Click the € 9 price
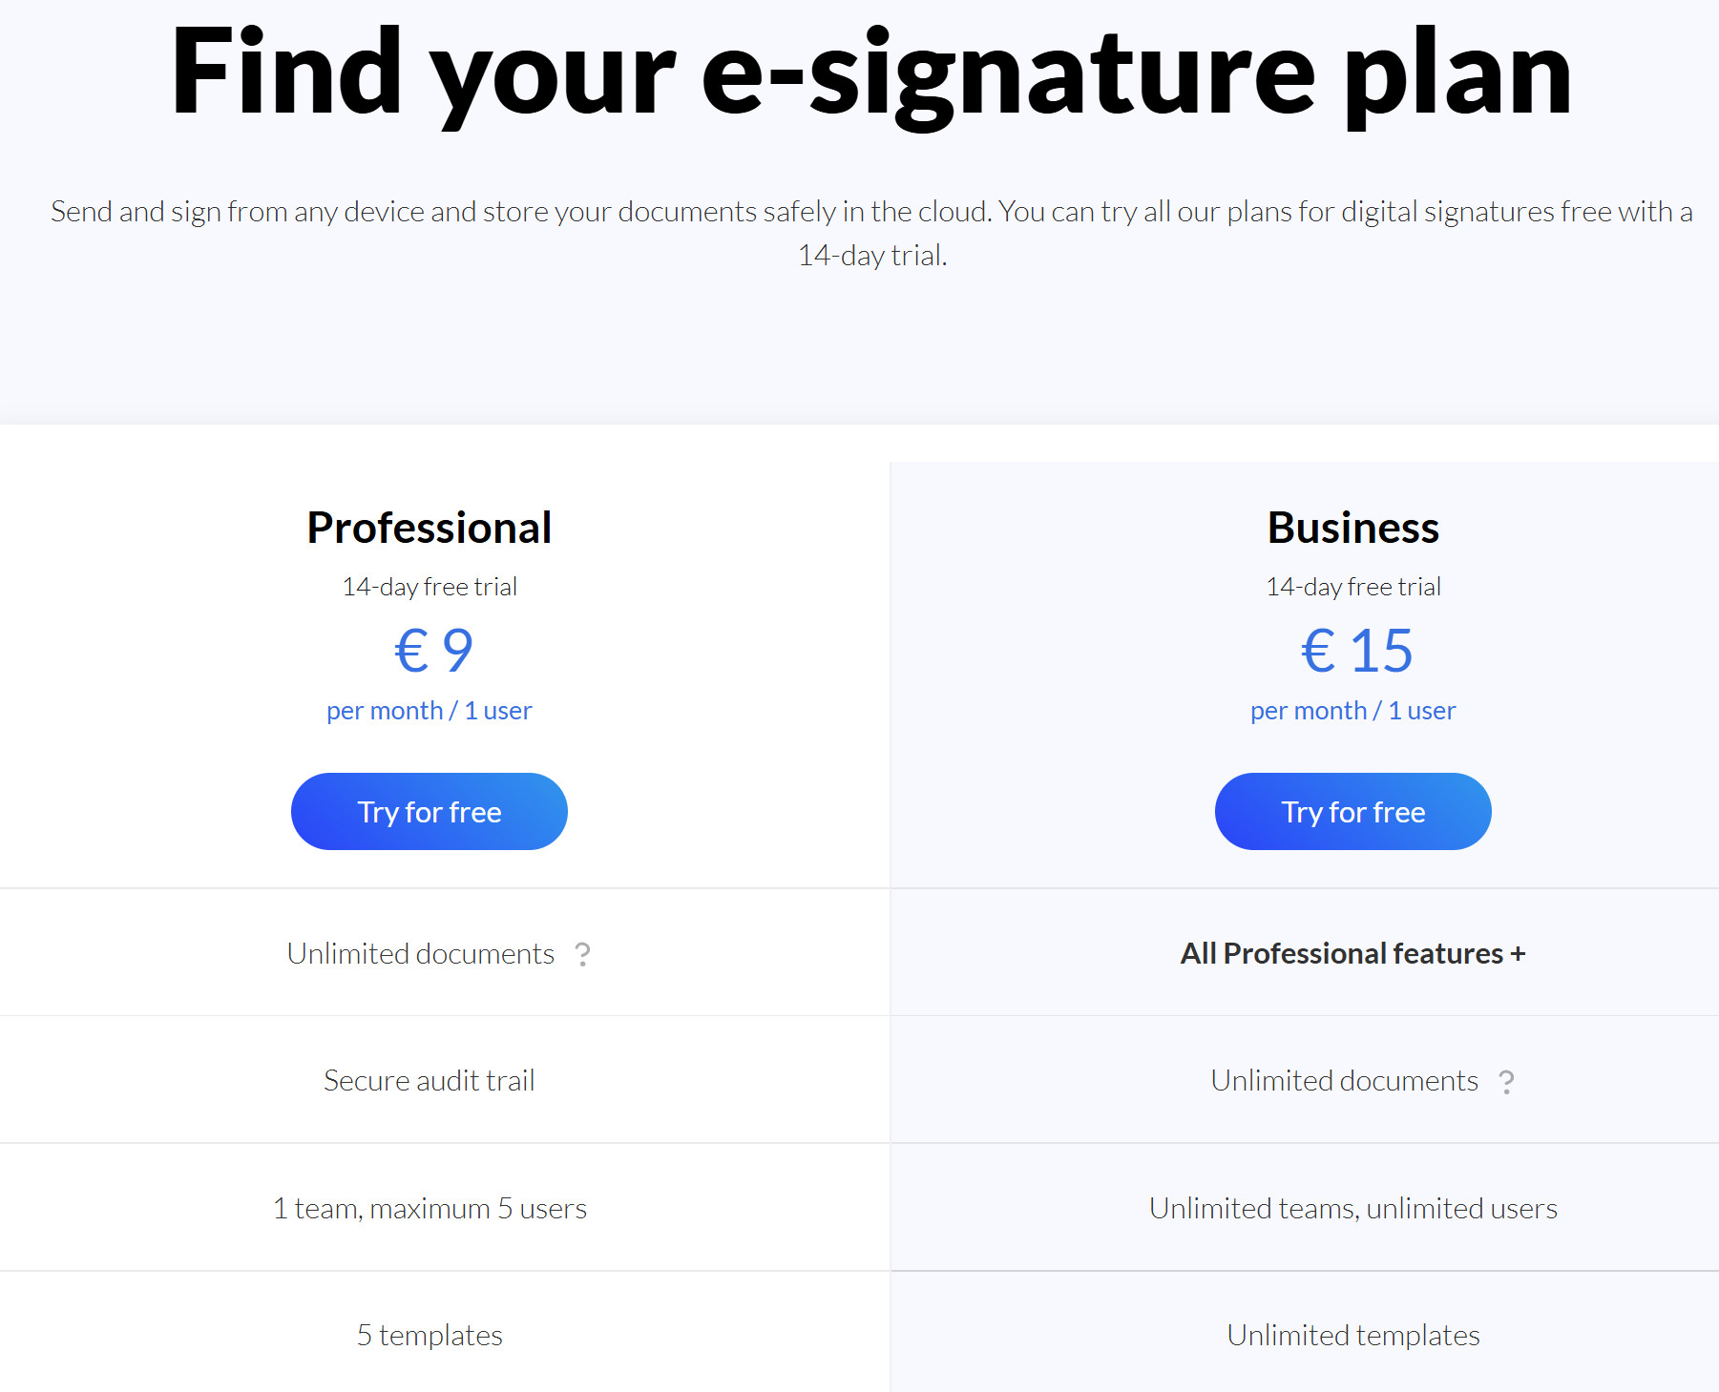Viewport: 1719px width, 1392px height. click(433, 651)
